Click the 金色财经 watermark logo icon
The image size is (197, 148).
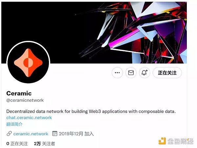tap(162, 141)
